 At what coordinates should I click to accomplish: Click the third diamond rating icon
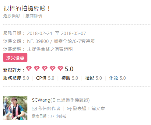[x=45, y=68]
